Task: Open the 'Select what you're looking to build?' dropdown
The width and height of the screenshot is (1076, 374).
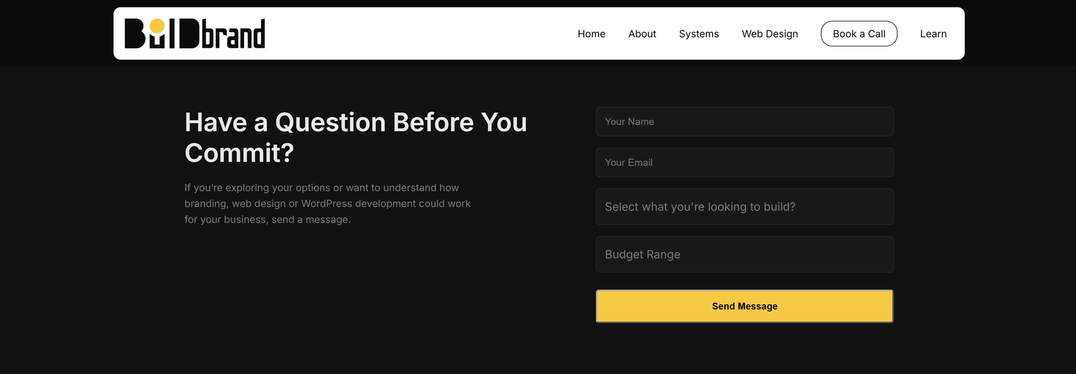Action: click(744, 207)
